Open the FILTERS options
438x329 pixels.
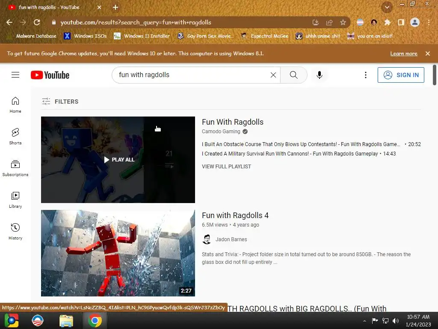pyautogui.click(x=60, y=102)
